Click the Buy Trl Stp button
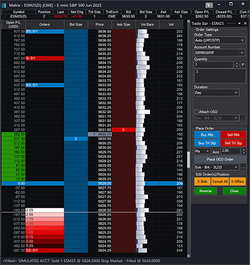Image resolution: width=250 pixels, height=265 pixels. (x=207, y=143)
